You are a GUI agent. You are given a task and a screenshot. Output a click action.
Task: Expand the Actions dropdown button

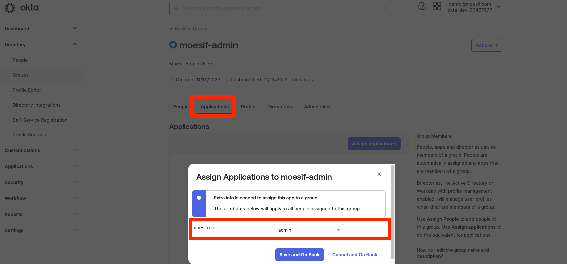(x=486, y=45)
